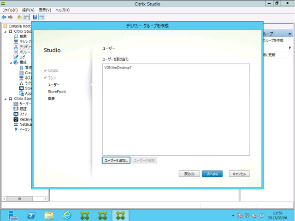Viewport: 295px width, 221px height.
Task: Click the グループを作成 action link
Action: 273,41
